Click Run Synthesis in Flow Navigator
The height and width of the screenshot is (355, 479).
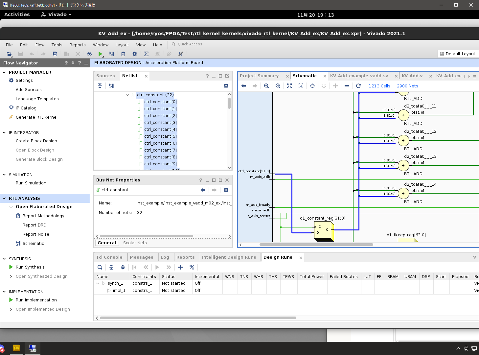(x=30, y=267)
